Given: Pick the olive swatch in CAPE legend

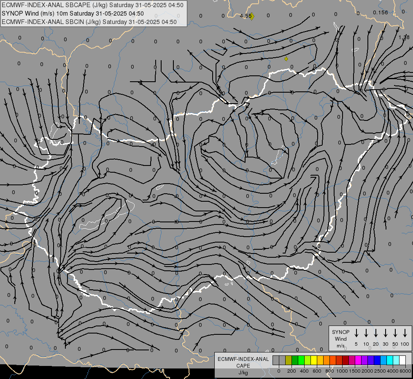Looking at the screenshot, I should (289, 360).
